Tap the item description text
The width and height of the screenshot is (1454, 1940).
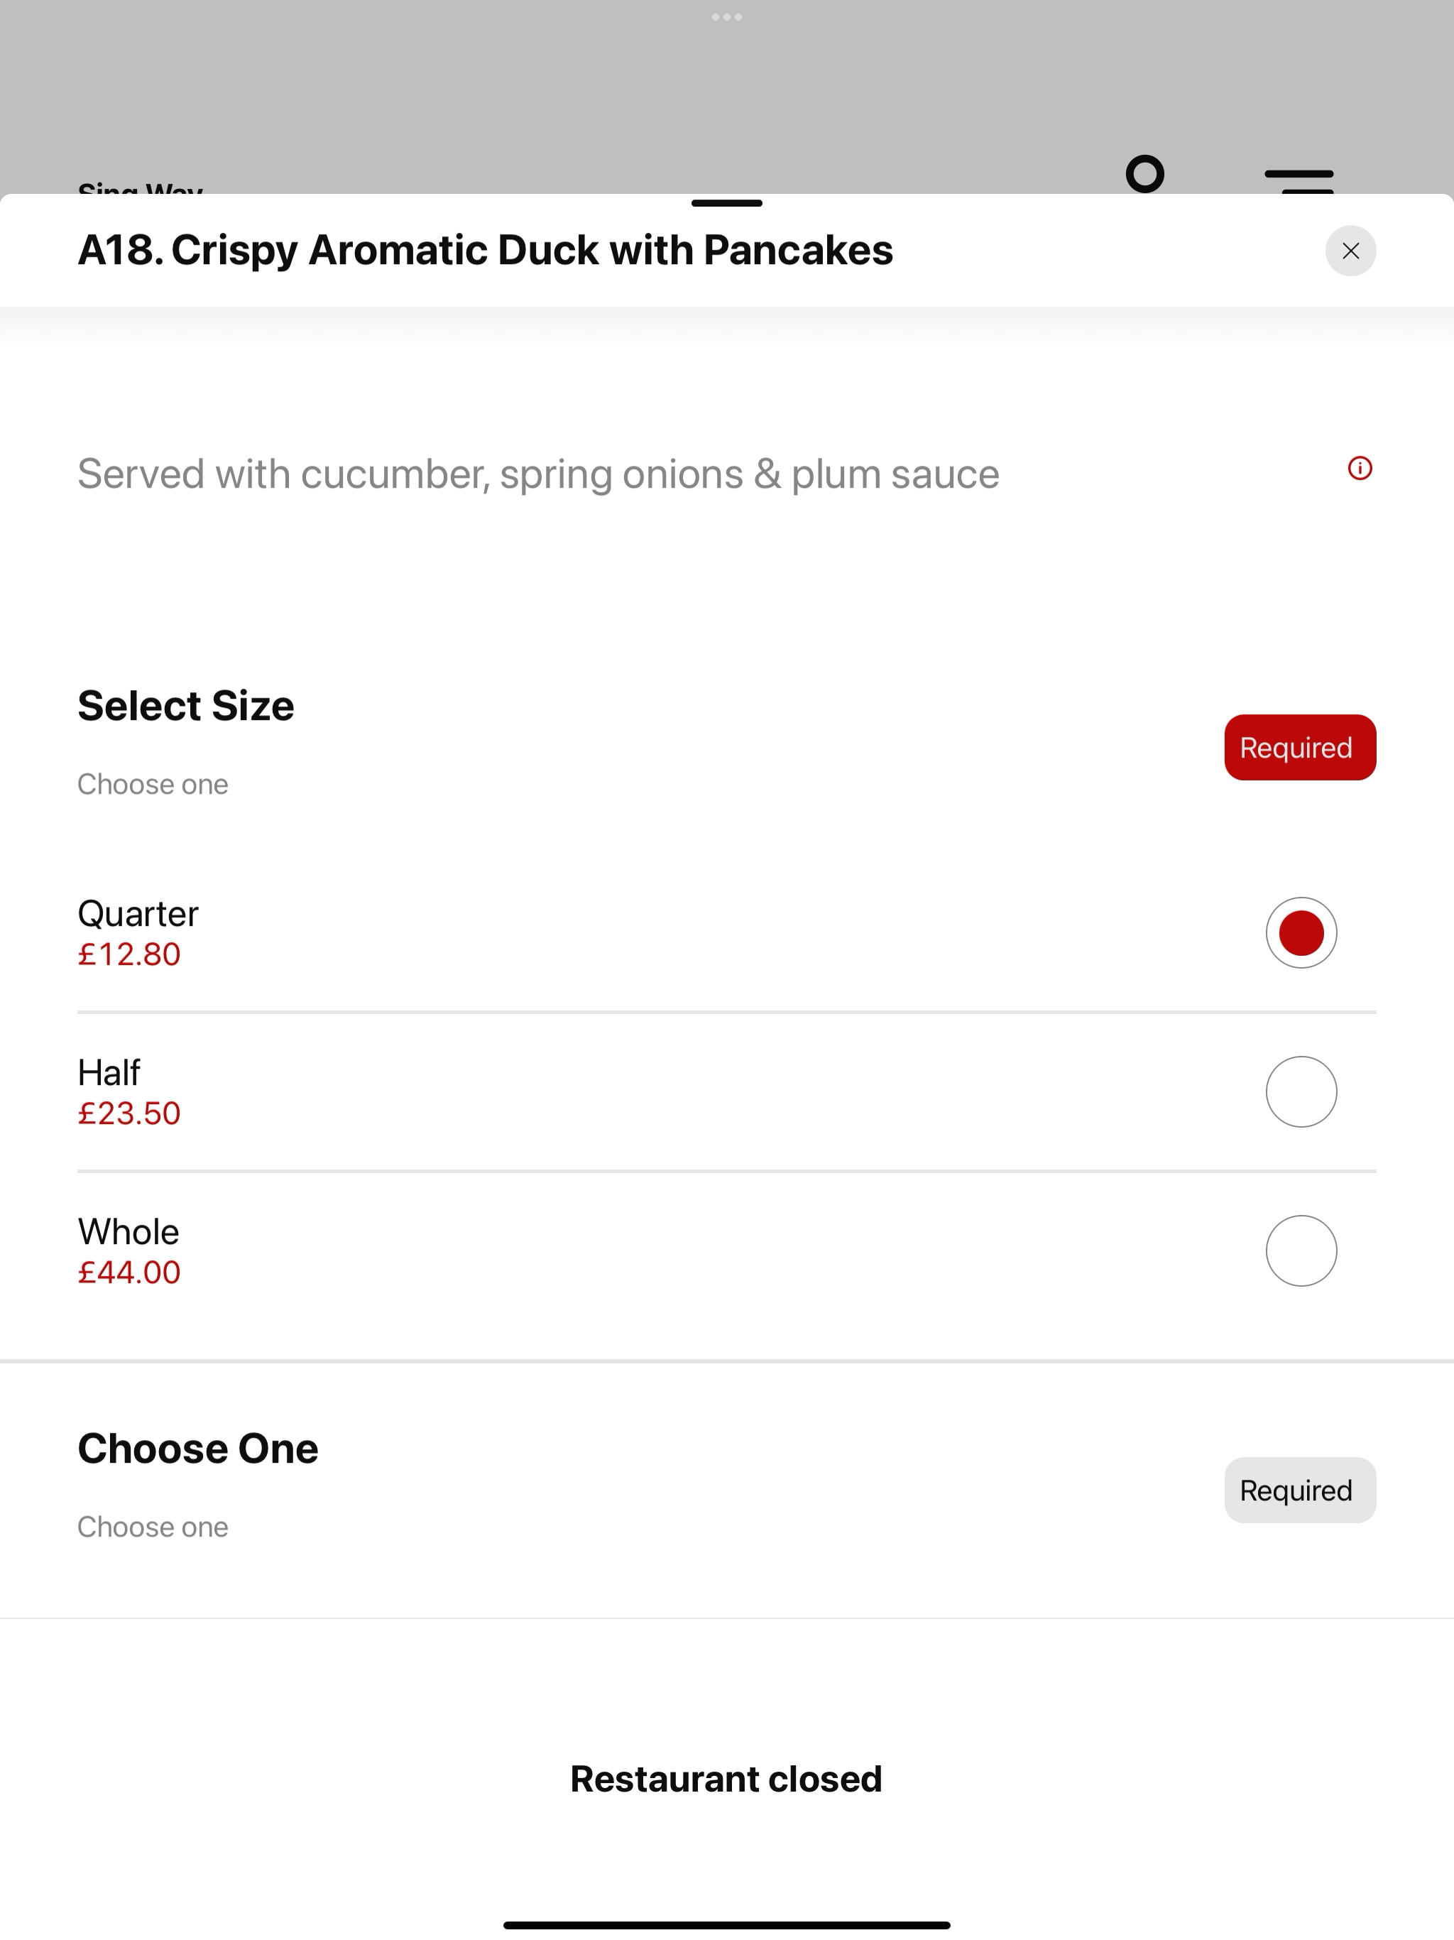538,474
